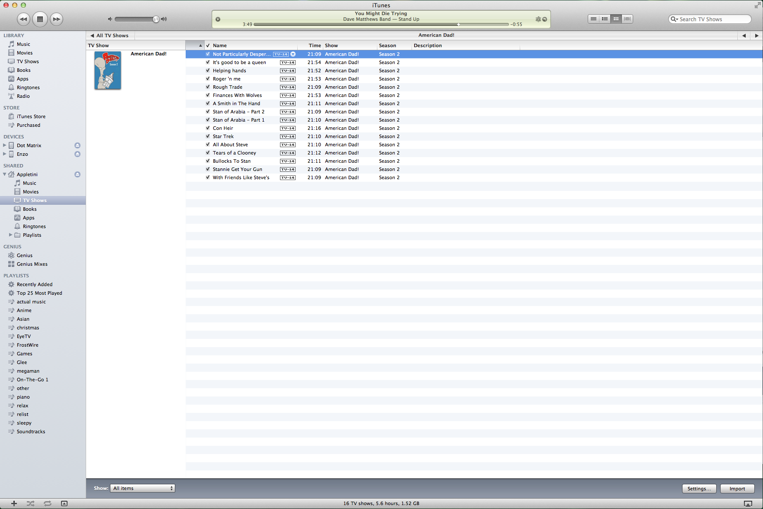Click the American Dad! cover thumbnail
This screenshot has width=763, height=509.
[x=108, y=71]
